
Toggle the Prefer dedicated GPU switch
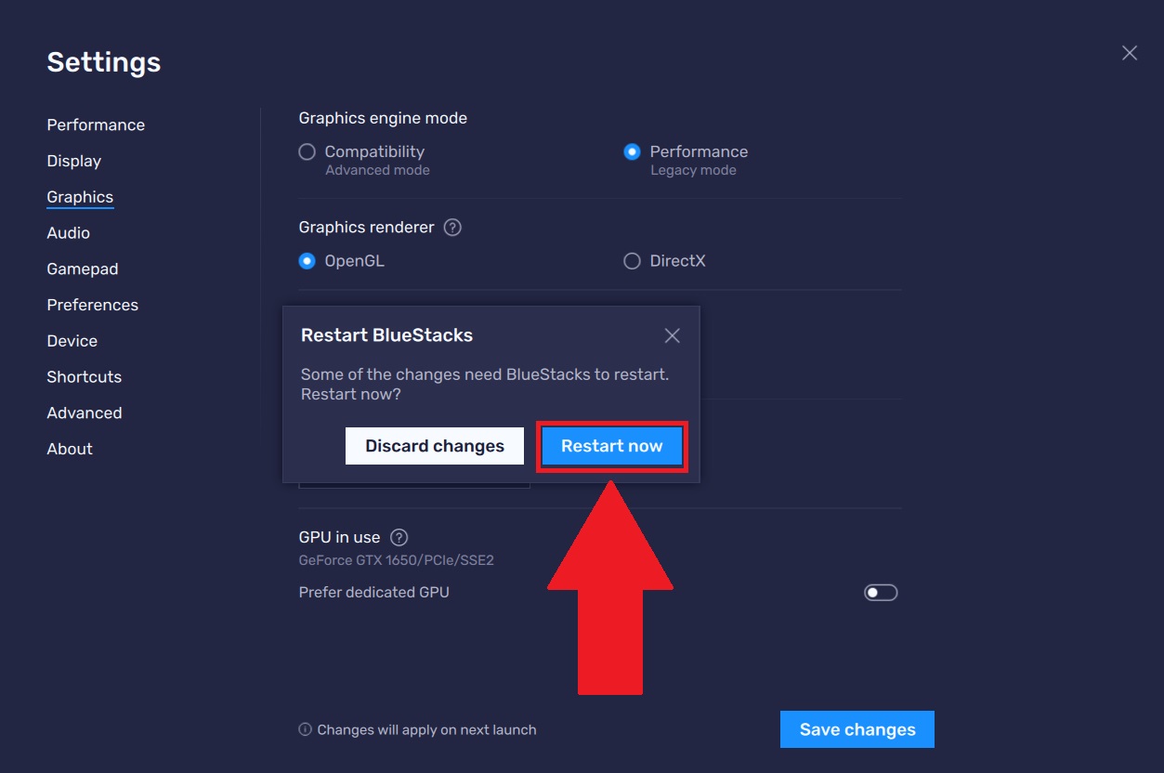click(881, 593)
